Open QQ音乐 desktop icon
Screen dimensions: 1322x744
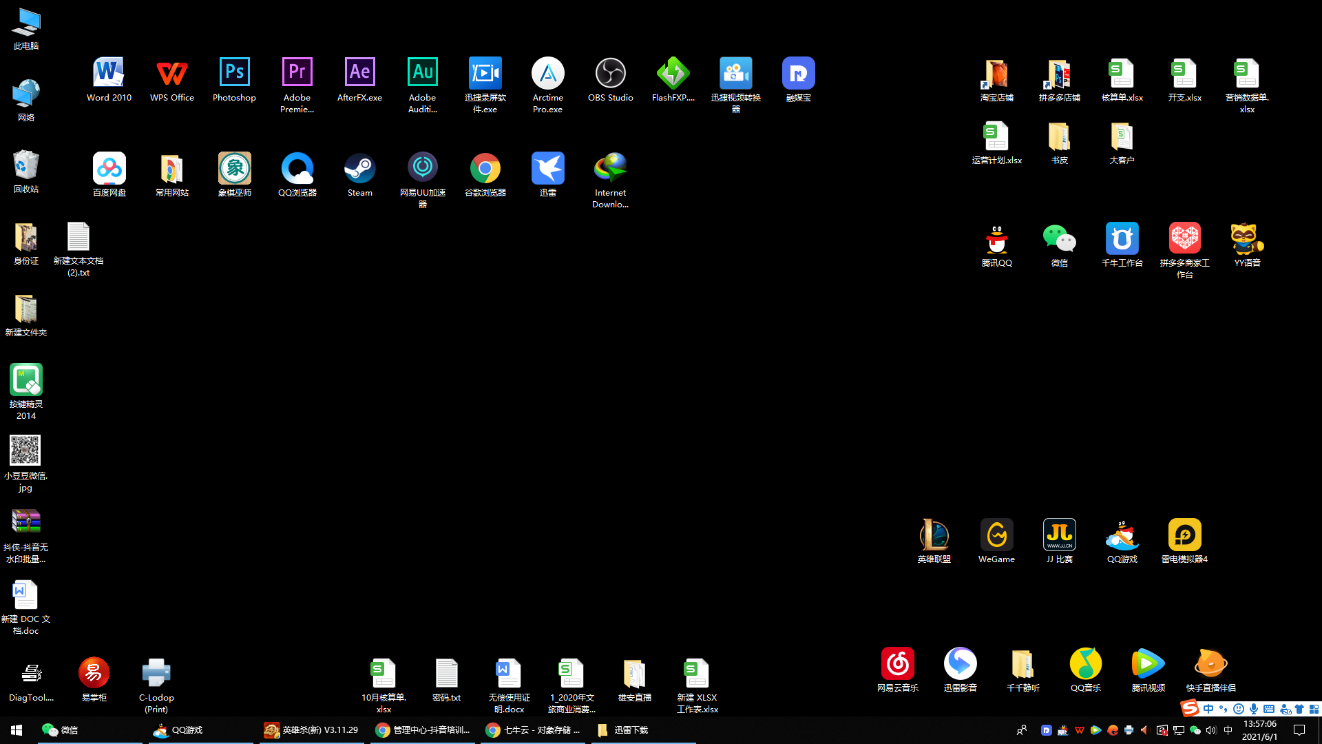point(1085,670)
